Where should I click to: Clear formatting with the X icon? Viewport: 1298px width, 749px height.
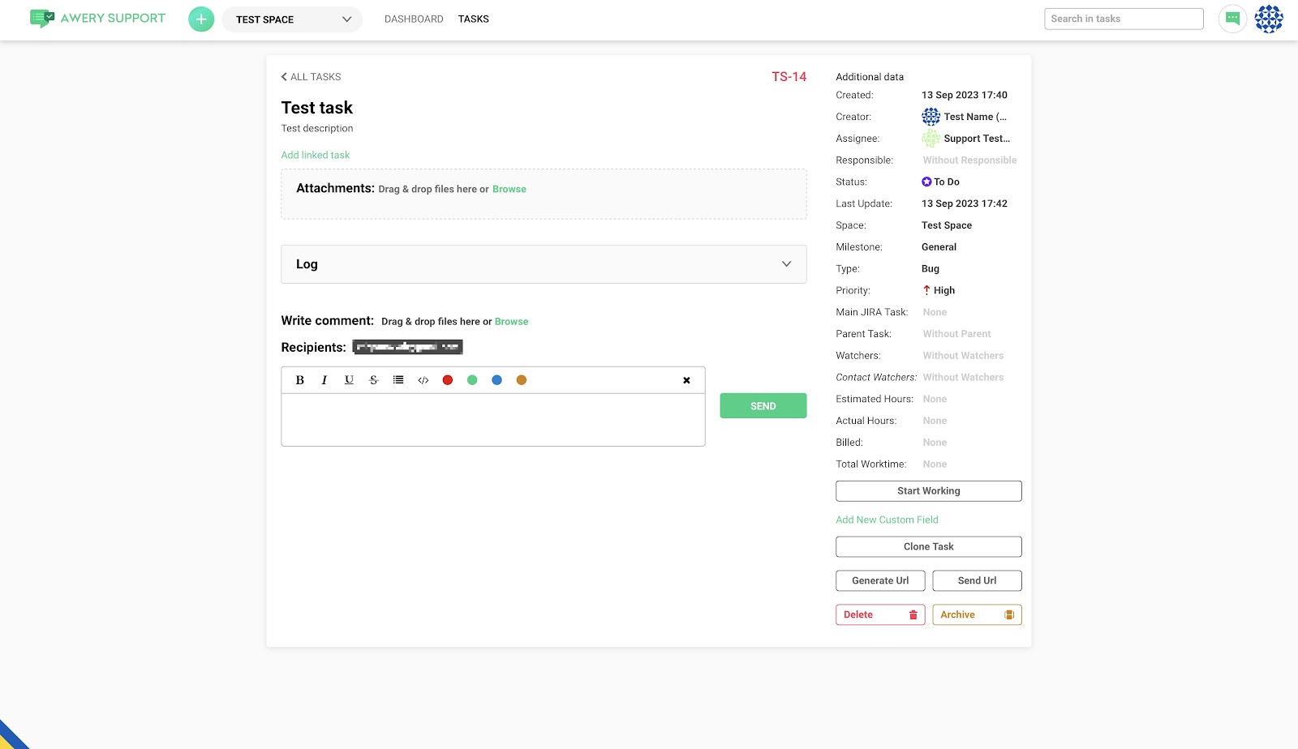tap(686, 380)
